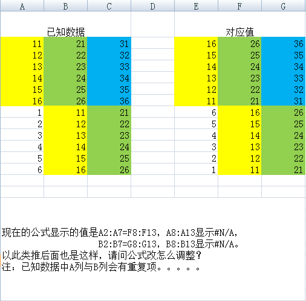Select cell with value 6 in column E
The image size is (306, 301).
(x=196, y=112)
